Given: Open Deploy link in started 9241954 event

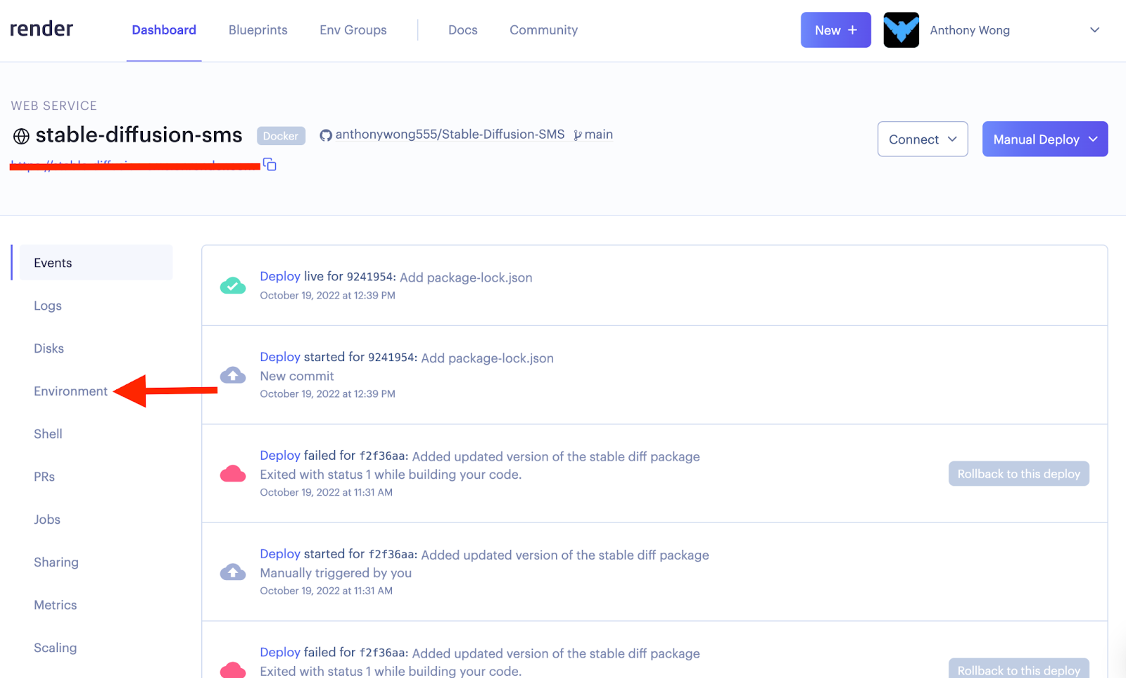Looking at the screenshot, I should 280,357.
